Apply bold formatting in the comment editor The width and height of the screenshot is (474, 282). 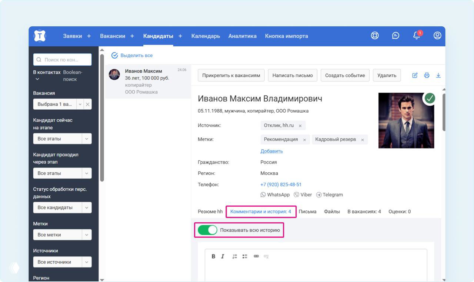214,256
